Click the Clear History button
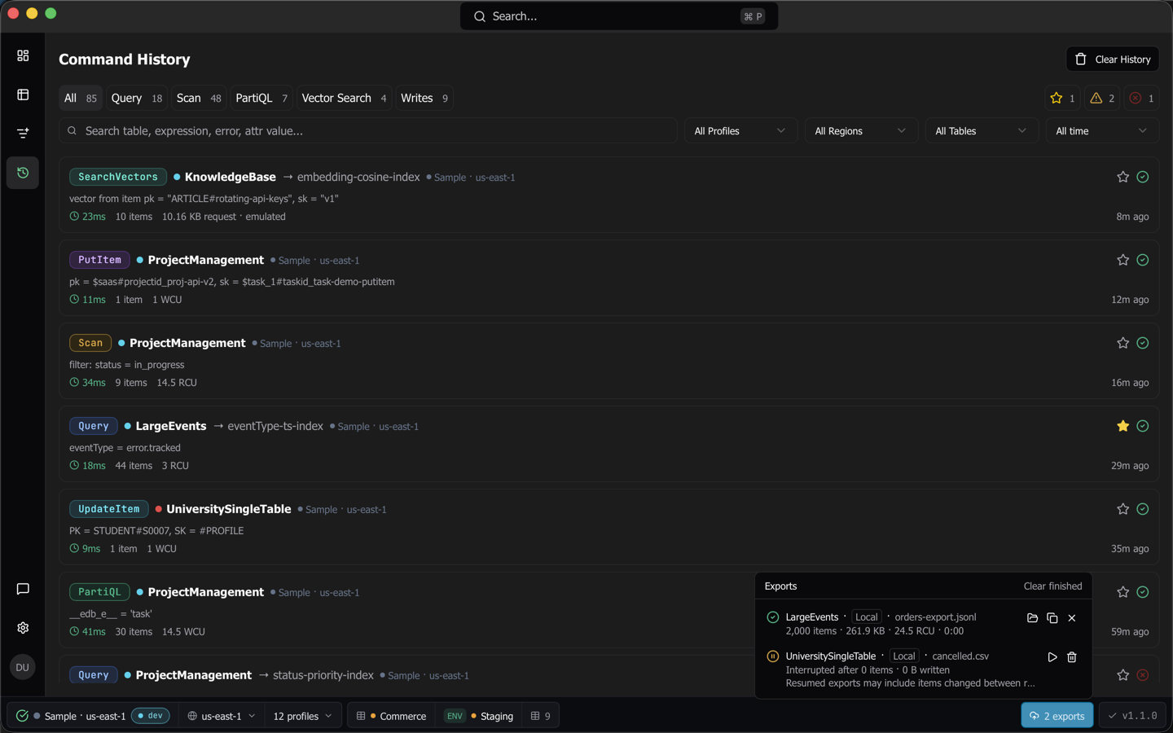1173x733 pixels. click(1112, 59)
